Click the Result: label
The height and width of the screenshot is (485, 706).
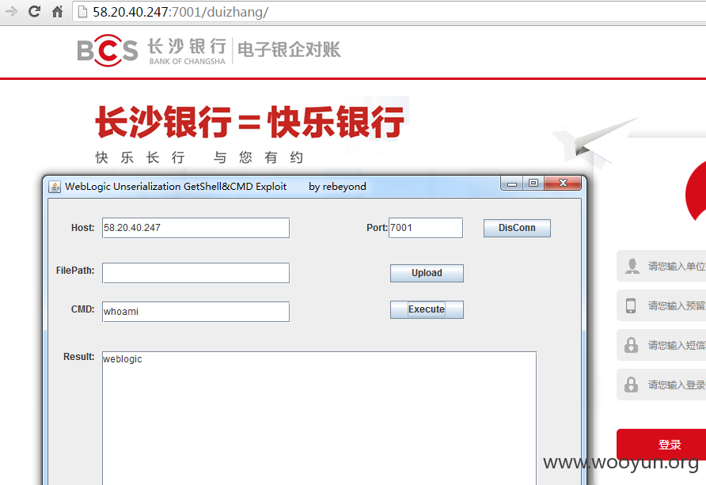(79, 357)
